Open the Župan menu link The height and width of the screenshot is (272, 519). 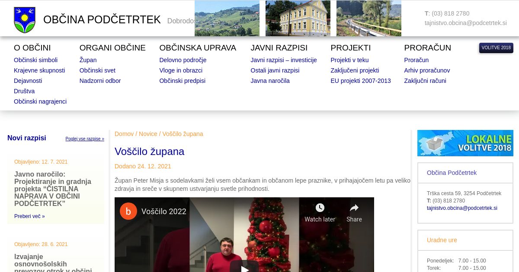pos(88,60)
